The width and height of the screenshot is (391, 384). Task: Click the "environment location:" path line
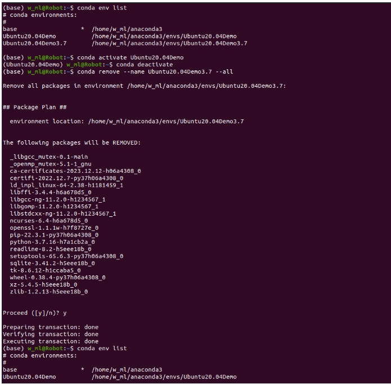127,121
